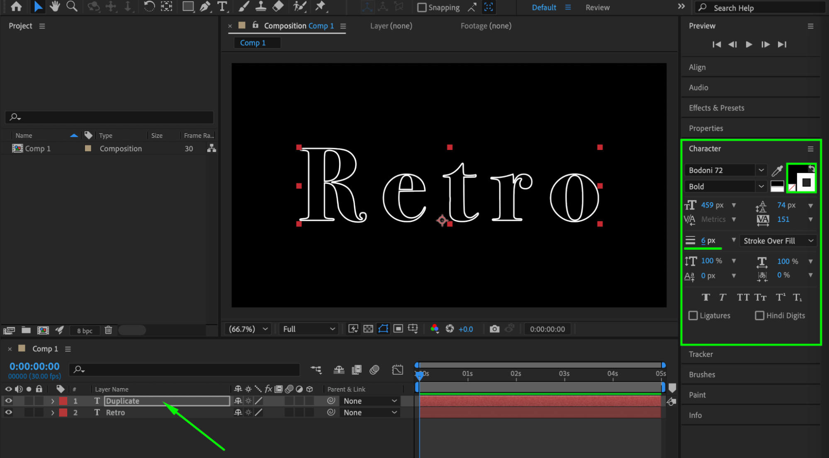The height and width of the screenshot is (458, 829).
Task: Select the Eraser tool
Action: point(278,7)
